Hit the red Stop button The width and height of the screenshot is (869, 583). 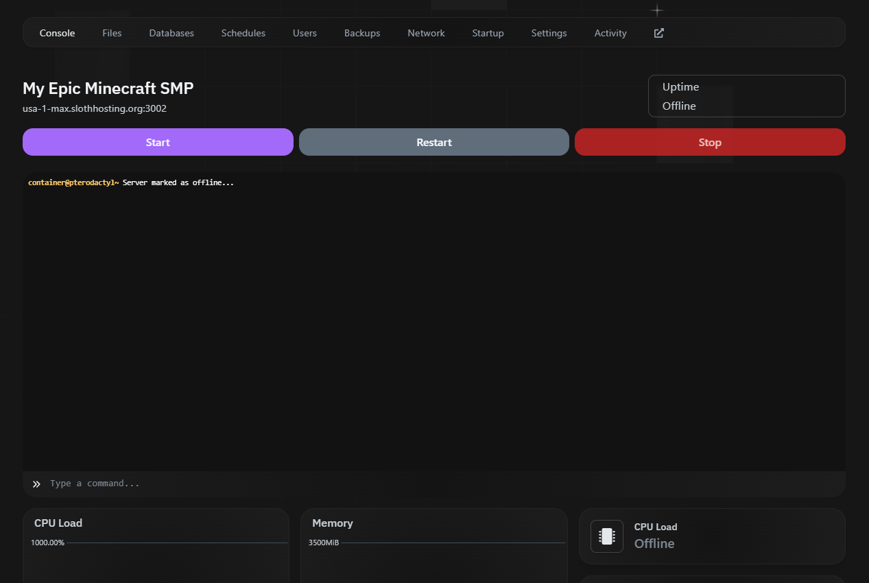click(x=709, y=142)
